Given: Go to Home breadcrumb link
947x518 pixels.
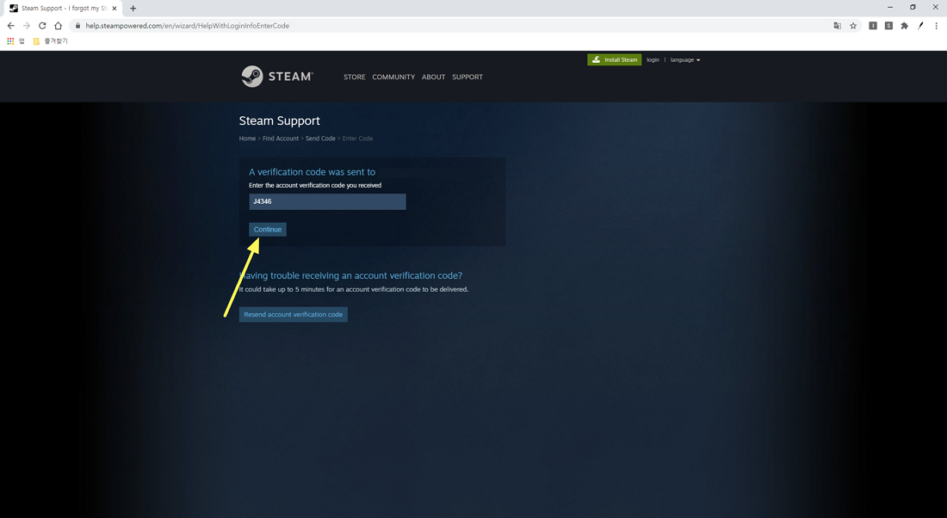Looking at the screenshot, I should click(247, 139).
